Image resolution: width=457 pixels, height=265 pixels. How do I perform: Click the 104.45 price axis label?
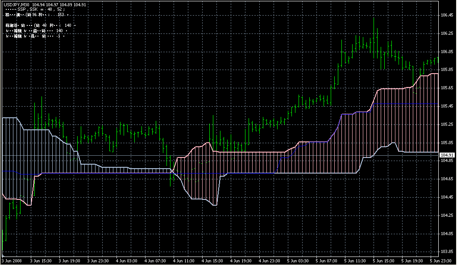(x=447, y=198)
